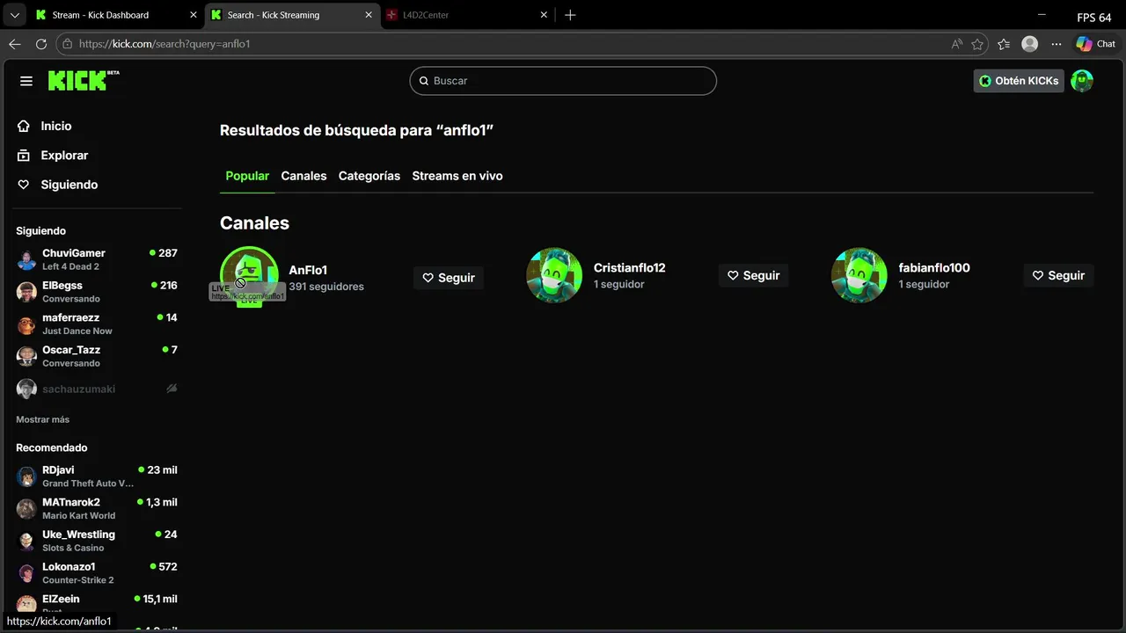This screenshot has height=633, width=1126.
Task: Switch to L4D2Center browser tab
Action: [468, 15]
